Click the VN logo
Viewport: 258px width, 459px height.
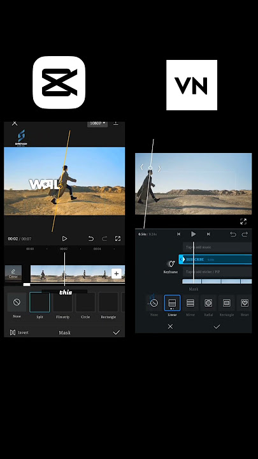[192, 85]
